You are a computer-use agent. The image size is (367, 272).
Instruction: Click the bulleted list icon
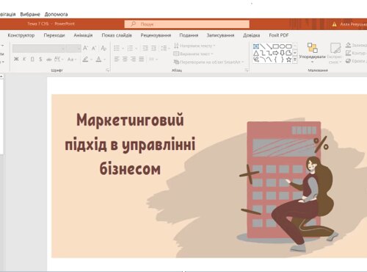117,48
